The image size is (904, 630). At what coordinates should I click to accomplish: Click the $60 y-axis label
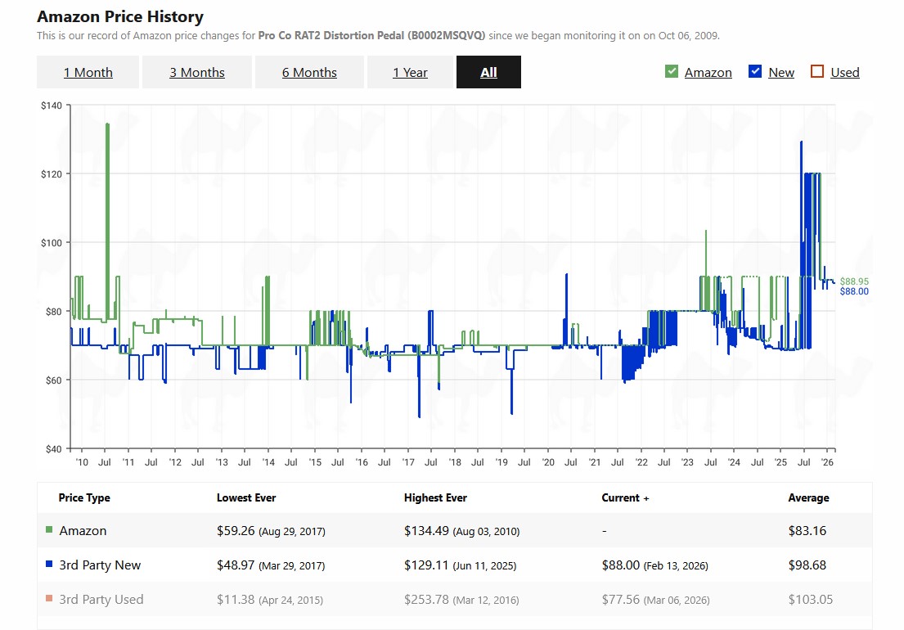[54, 380]
